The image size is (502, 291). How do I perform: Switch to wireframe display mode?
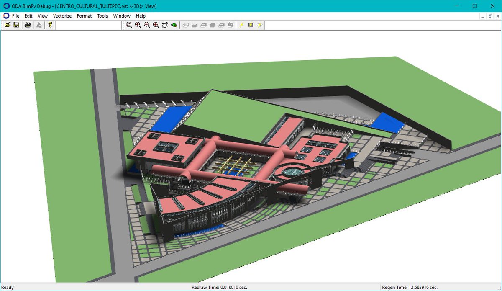pyautogui.click(x=186, y=25)
